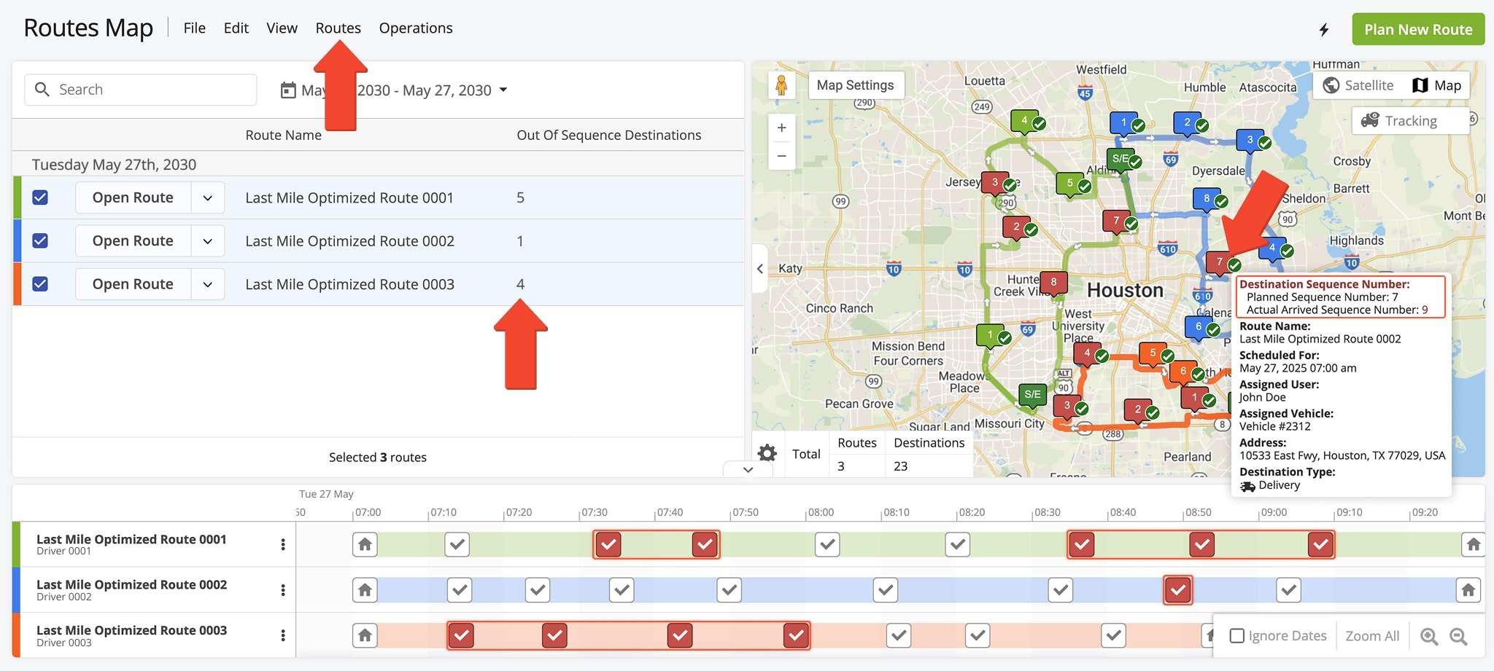Click Route 0002 timeline start home icon
Viewport: 1494px width, 671px height.
coord(365,589)
